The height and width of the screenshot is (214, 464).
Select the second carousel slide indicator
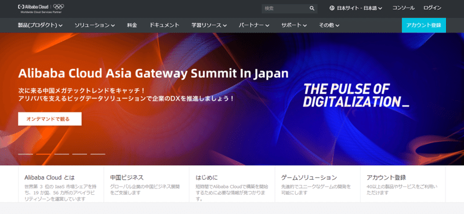(43, 154)
